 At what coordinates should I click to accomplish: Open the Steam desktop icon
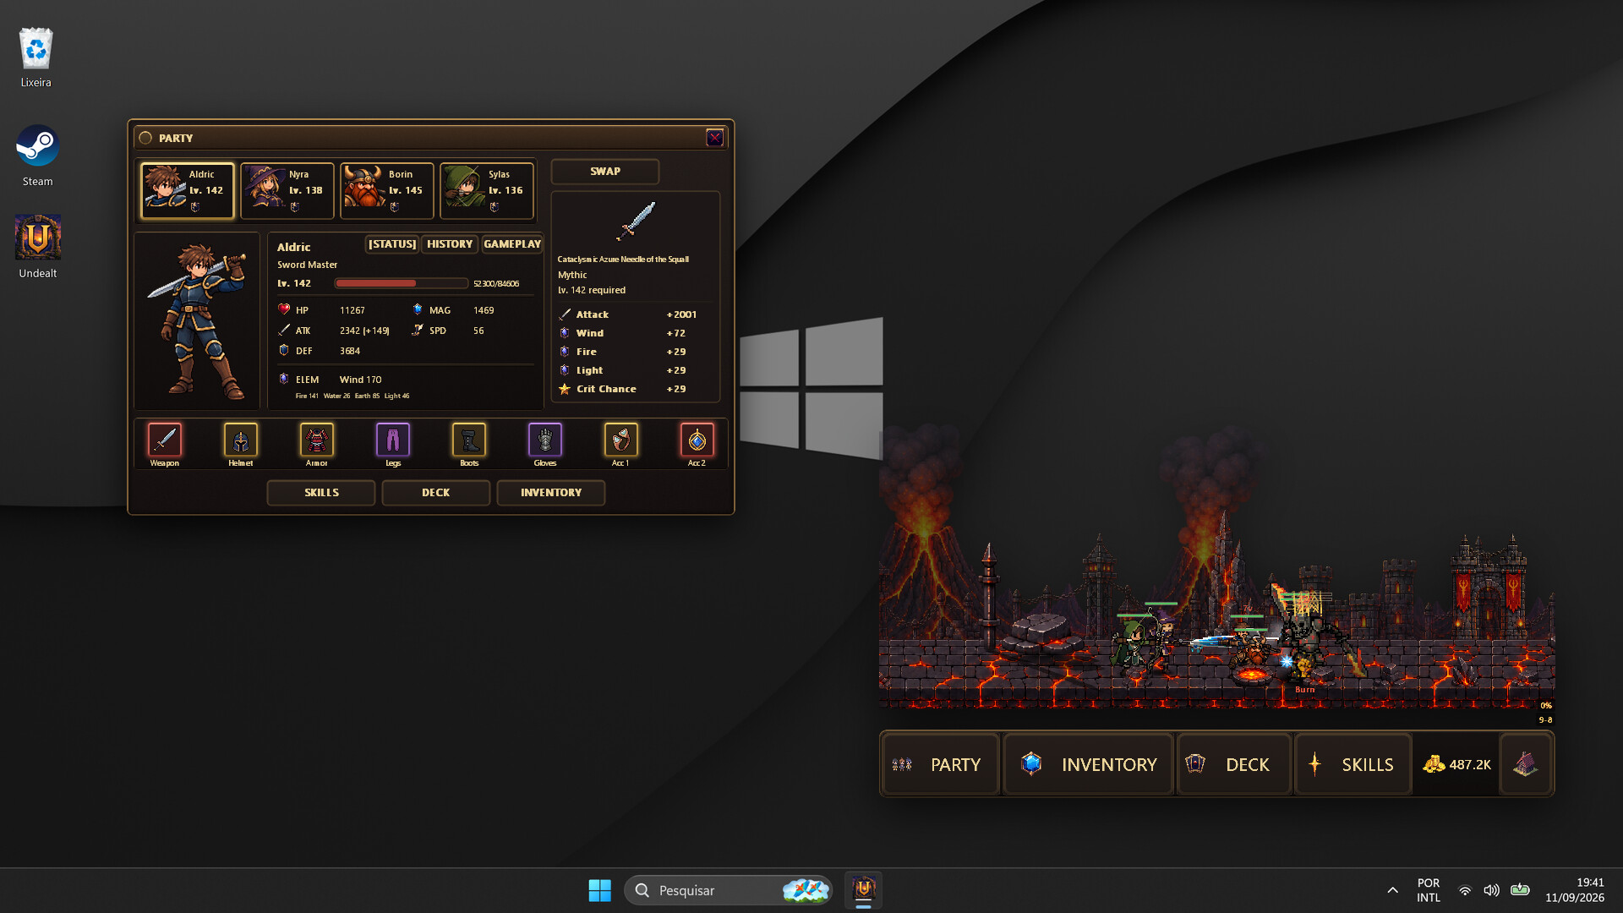(38, 156)
